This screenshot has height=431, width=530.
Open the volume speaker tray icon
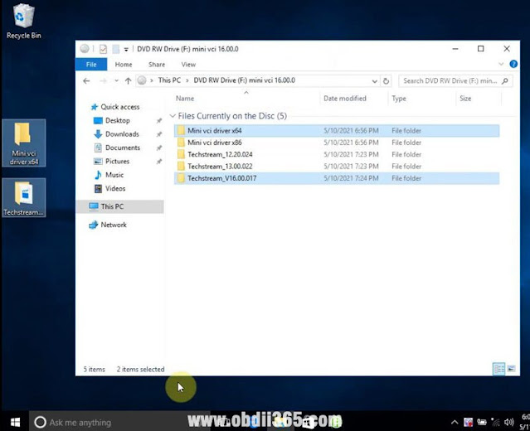coord(508,422)
